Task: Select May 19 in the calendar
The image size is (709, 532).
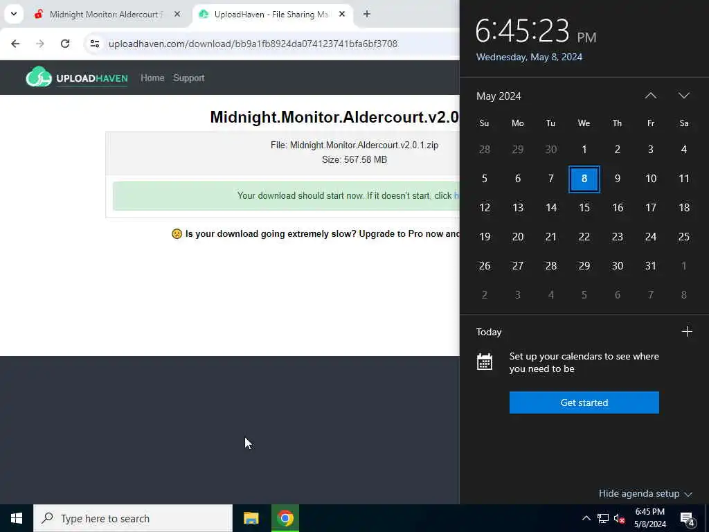Action: 484,237
